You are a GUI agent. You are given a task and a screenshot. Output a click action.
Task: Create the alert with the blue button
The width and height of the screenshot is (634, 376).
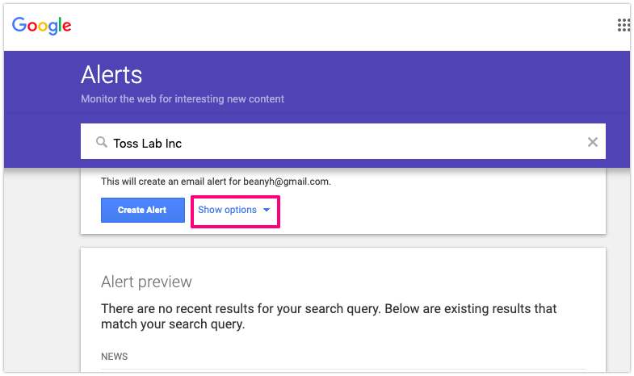(143, 210)
